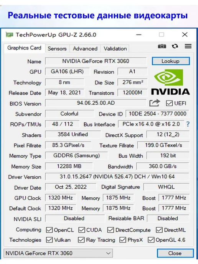Toggle the Ray Tracing checkbox
The height and width of the screenshot is (264, 198).
point(81,240)
